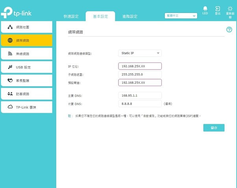Click the default gateway input field
Image resolution: width=237 pixels, height=188 pixels.
coord(140,83)
